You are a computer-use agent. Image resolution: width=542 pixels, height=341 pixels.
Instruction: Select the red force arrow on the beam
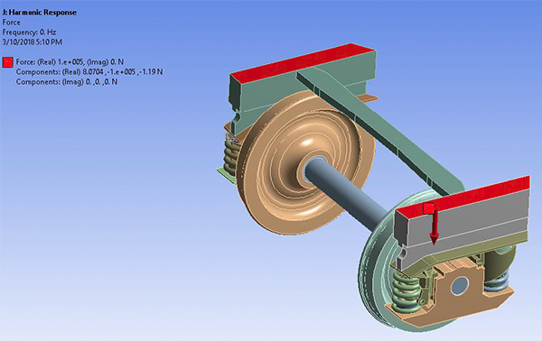[435, 226]
